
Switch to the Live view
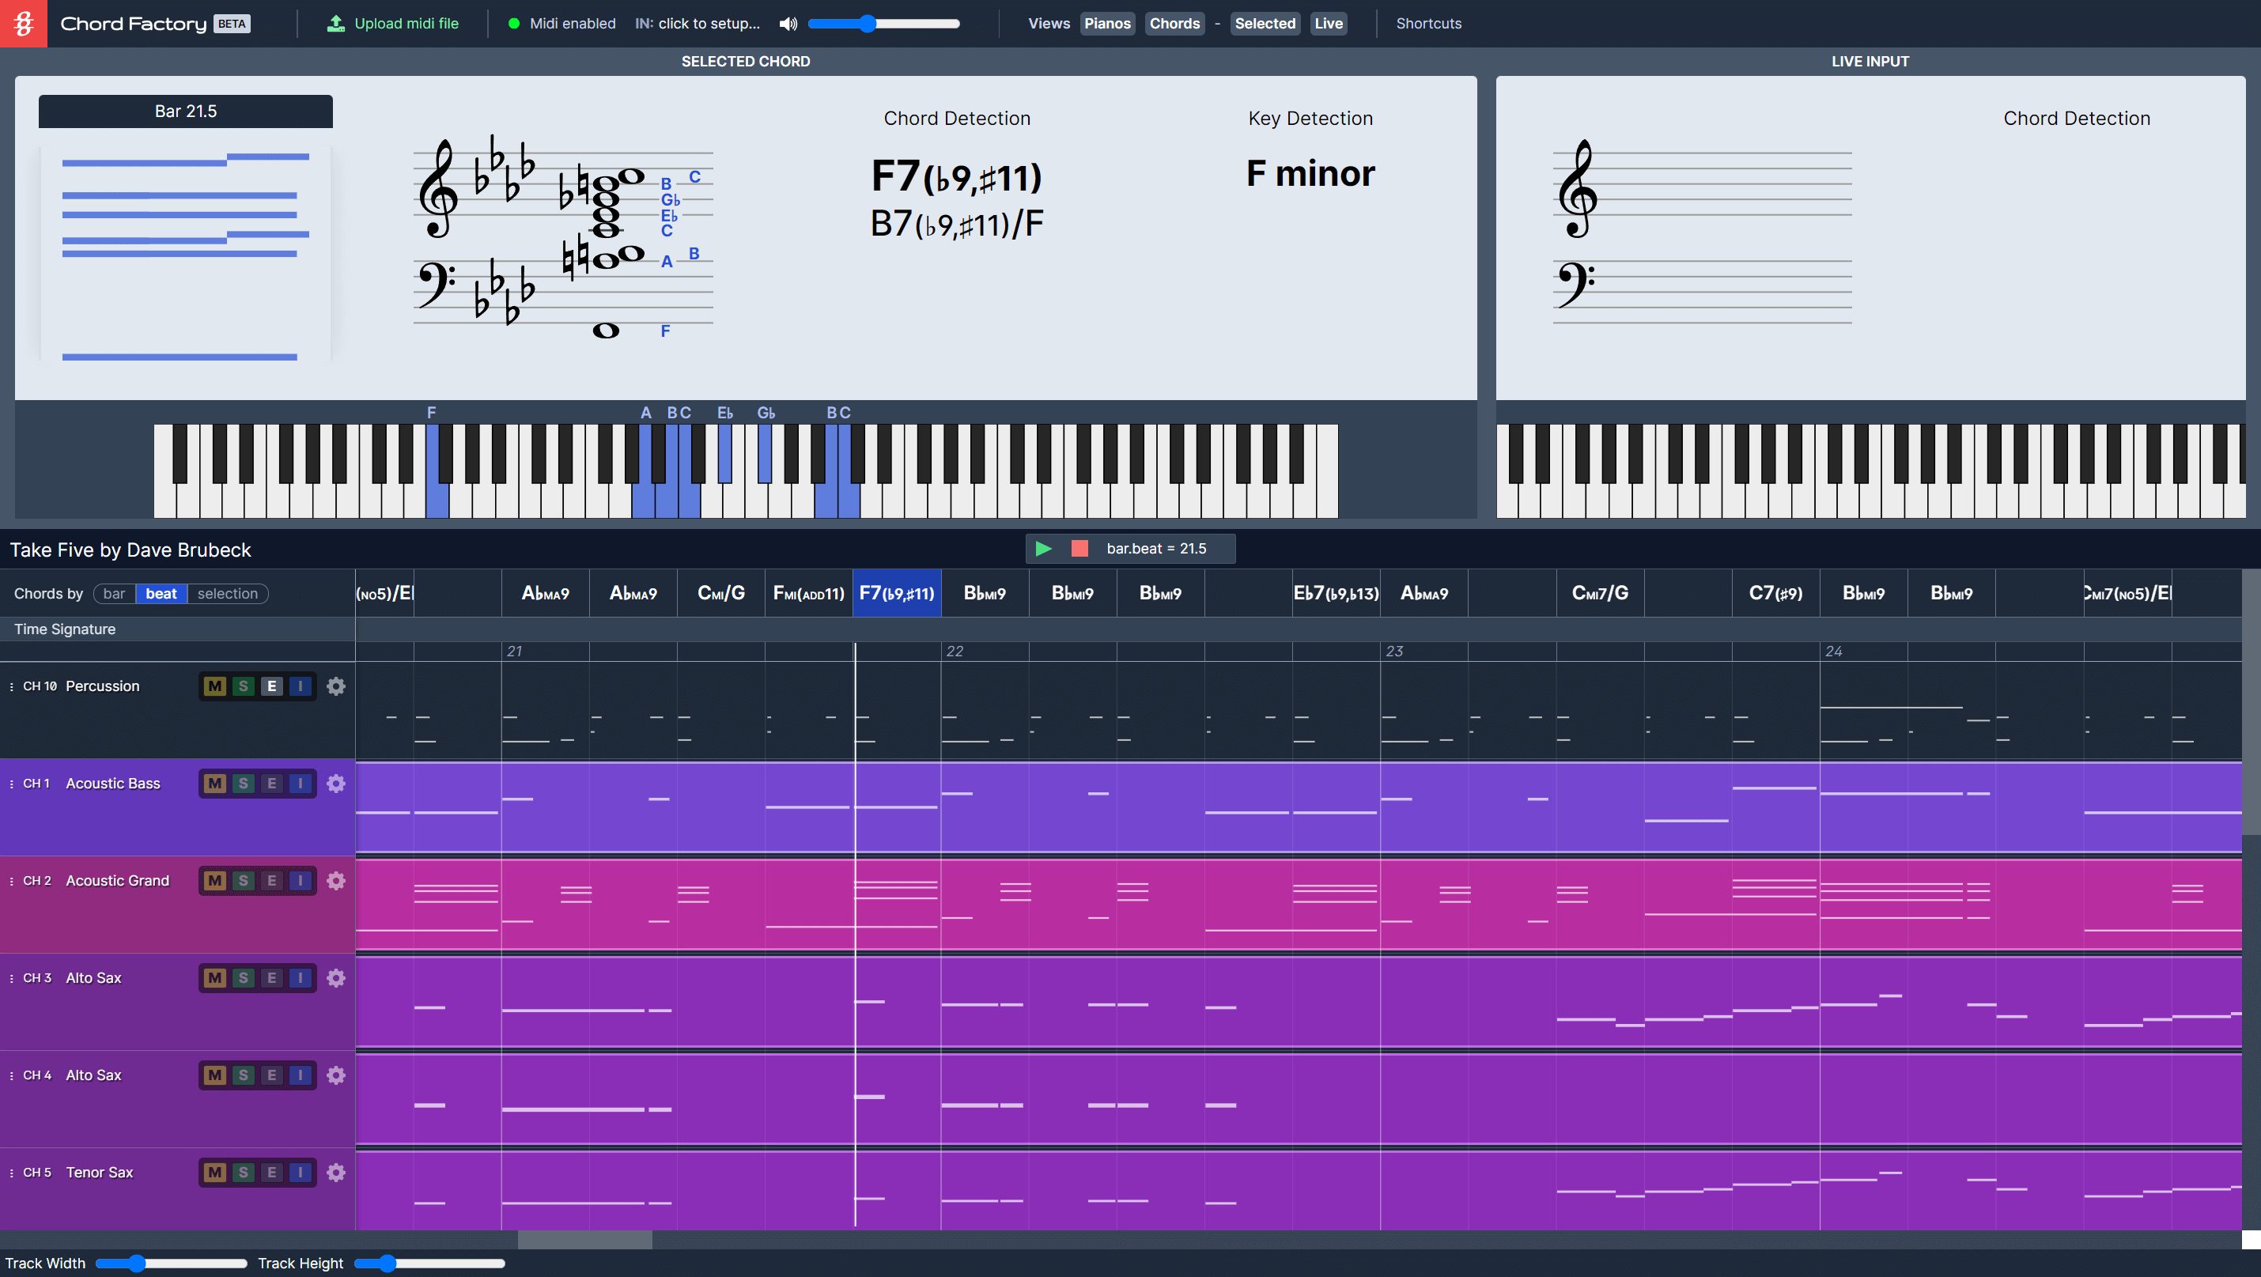[1329, 24]
